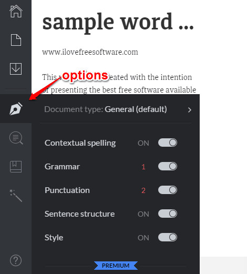Click the www.ilovefreesoftware.com text line
Screen dimensions: 247x274
click(90, 52)
